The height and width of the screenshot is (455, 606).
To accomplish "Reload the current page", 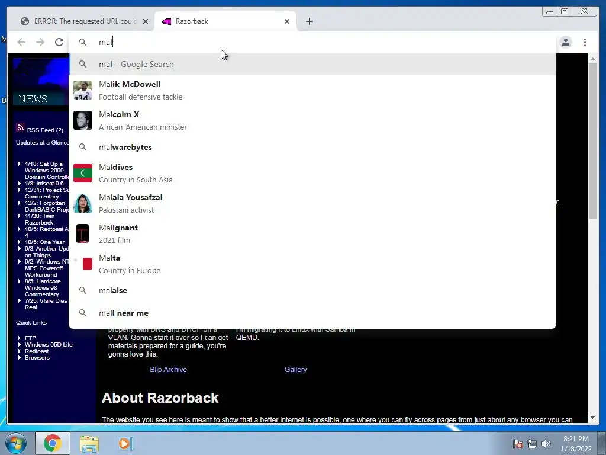I will pos(59,42).
